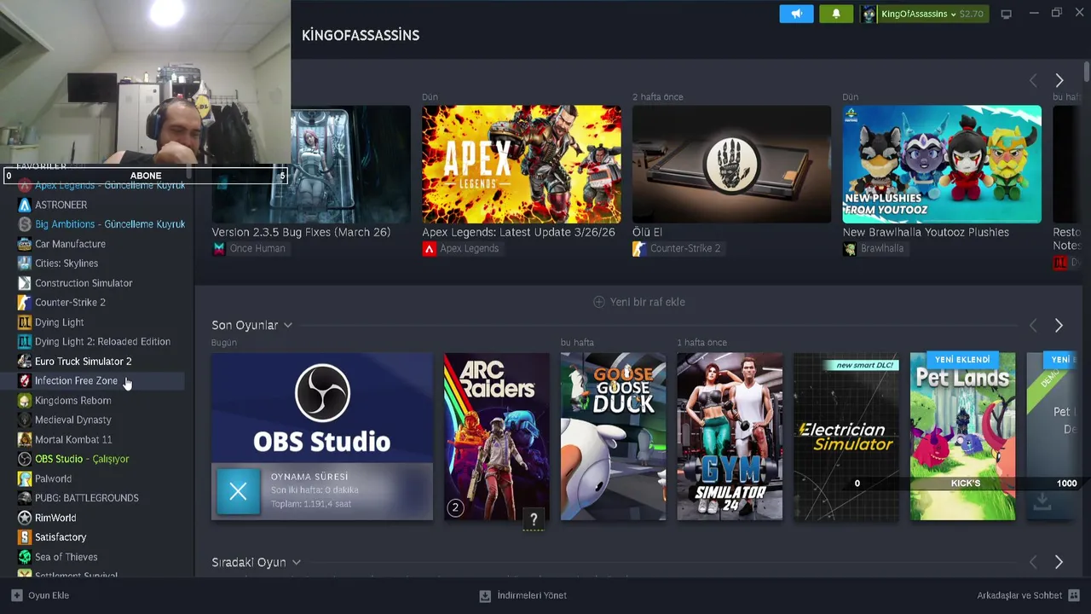This screenshot has height=614, width=1091.
Task: Open the Pet Lands game cover
Action: [963, 437]
